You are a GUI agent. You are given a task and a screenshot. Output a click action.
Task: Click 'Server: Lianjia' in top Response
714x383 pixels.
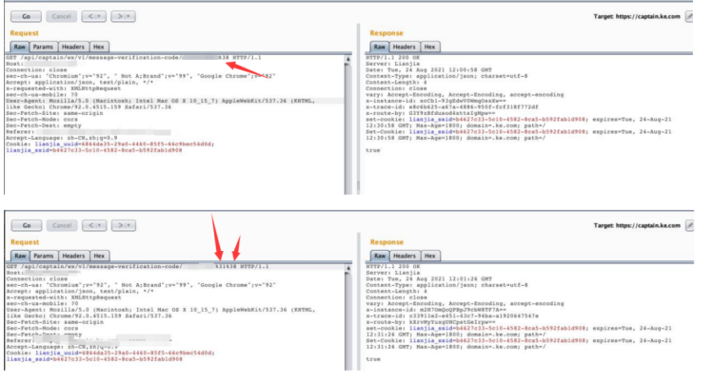(392, 64)
